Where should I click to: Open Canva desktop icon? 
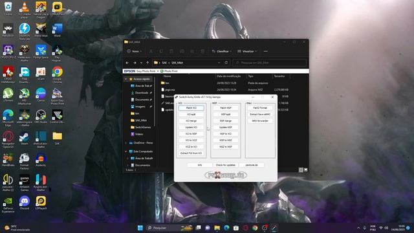pyautogui.click(x=41, y=95)
